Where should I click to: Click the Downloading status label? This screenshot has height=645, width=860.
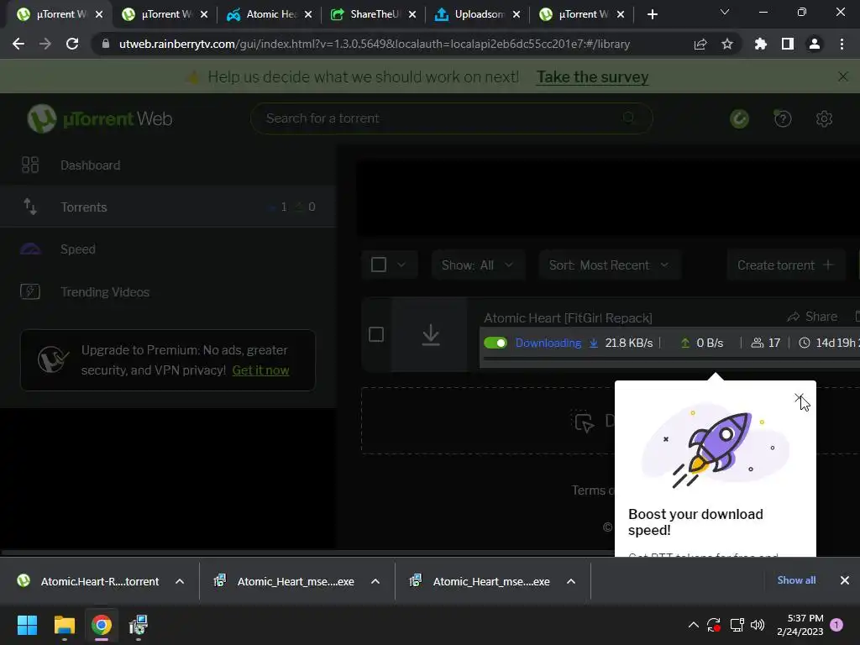click(548, 343)
